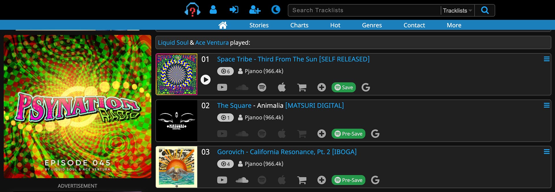Open hamburger menu for track 01
This screenshot has height=192, width=555.
[547, 59]
